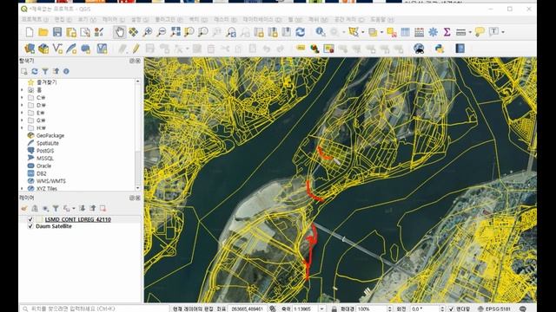Toggle editing with the yellow pencil icon

pos(136,49)
